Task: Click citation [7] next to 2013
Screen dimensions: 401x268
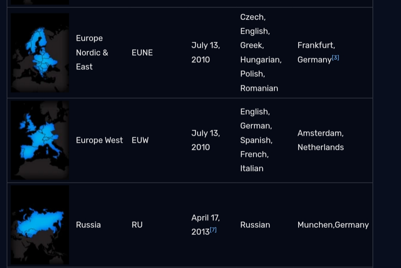Action: 213,230
